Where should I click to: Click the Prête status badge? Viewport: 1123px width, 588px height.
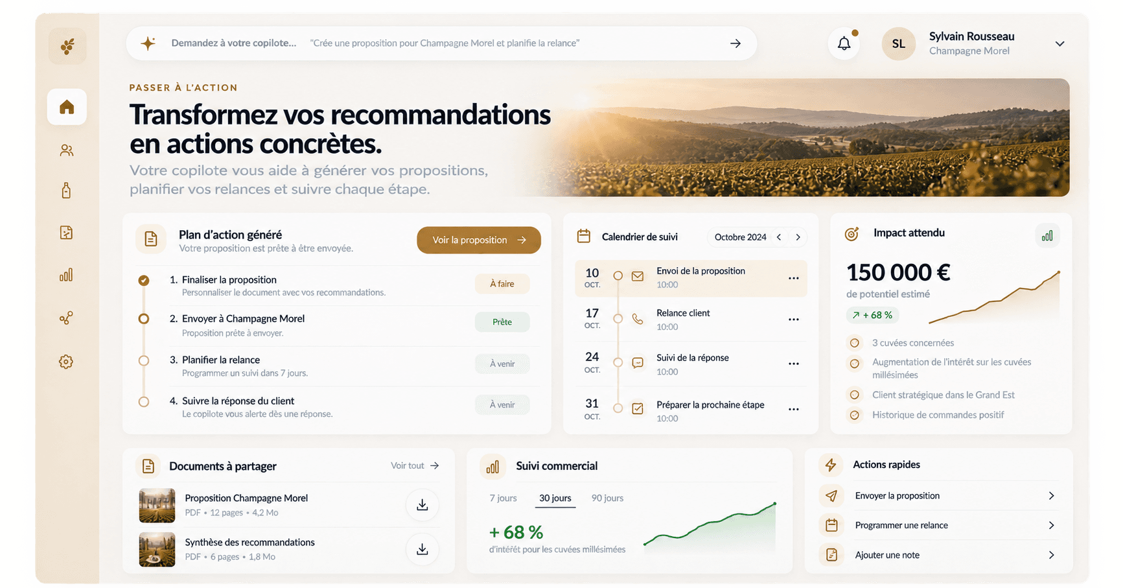pyautogui.click(x=502, y=322)
